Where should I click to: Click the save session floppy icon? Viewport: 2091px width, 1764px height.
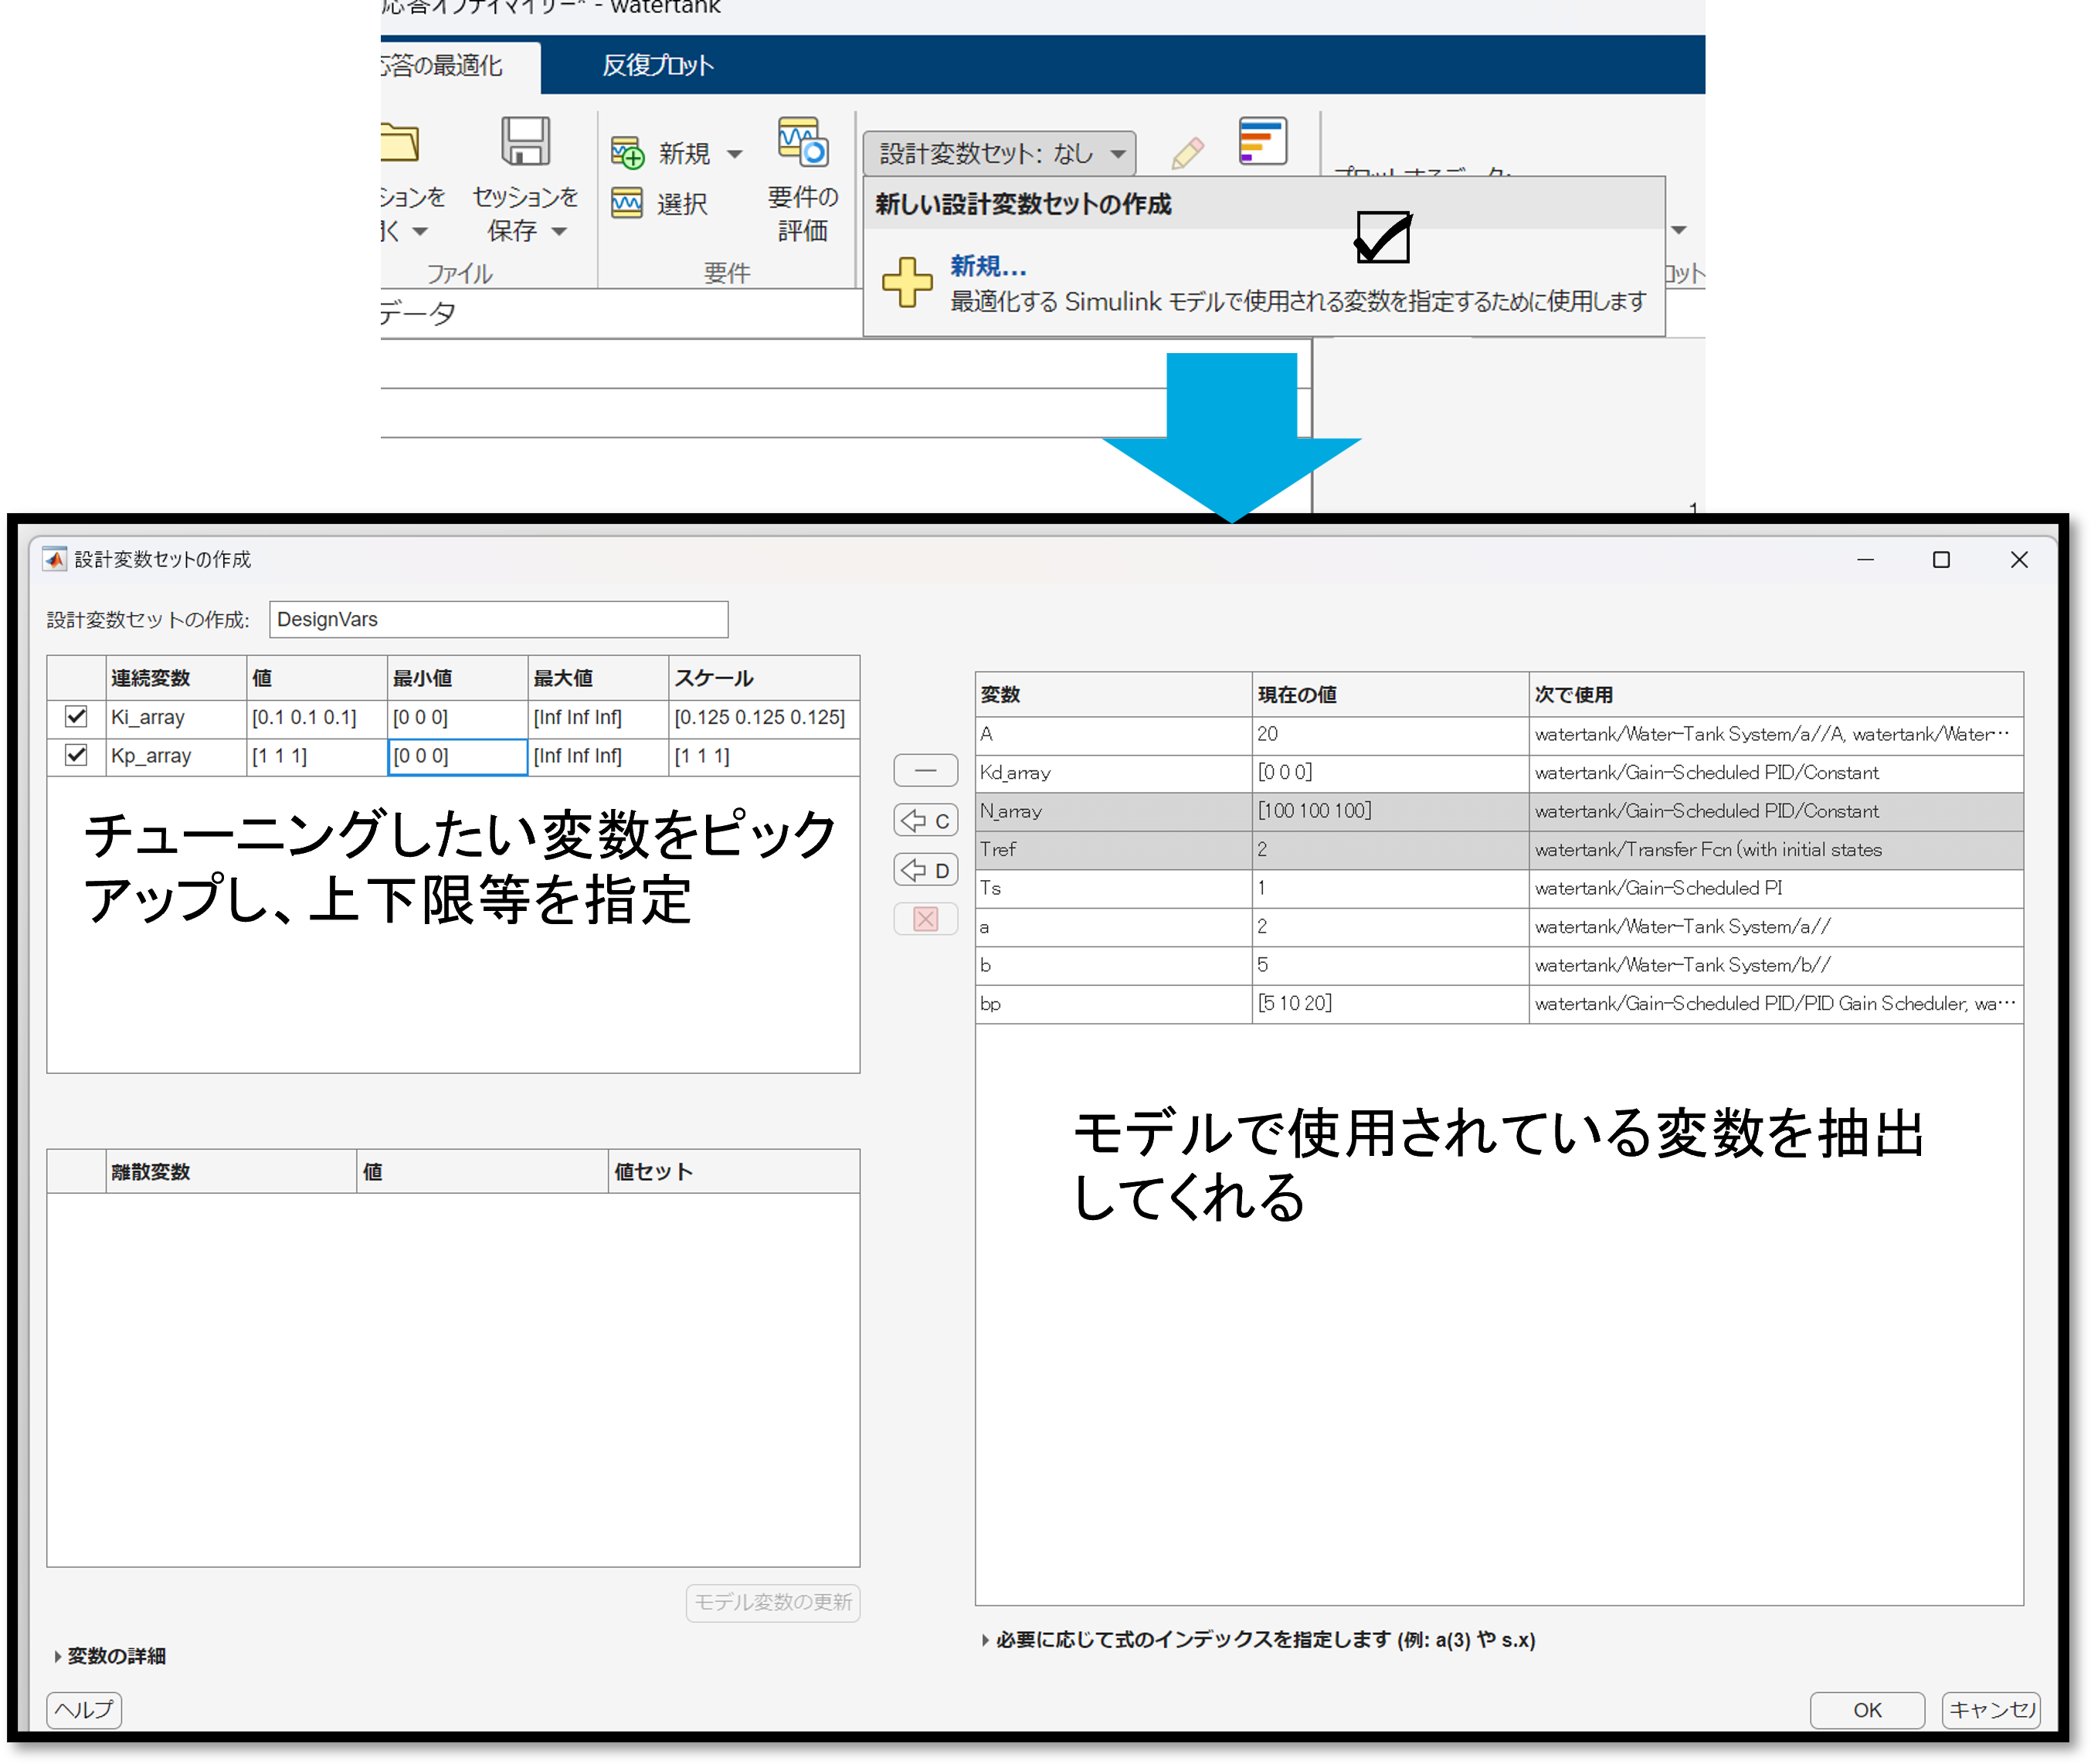coord(524,141)
